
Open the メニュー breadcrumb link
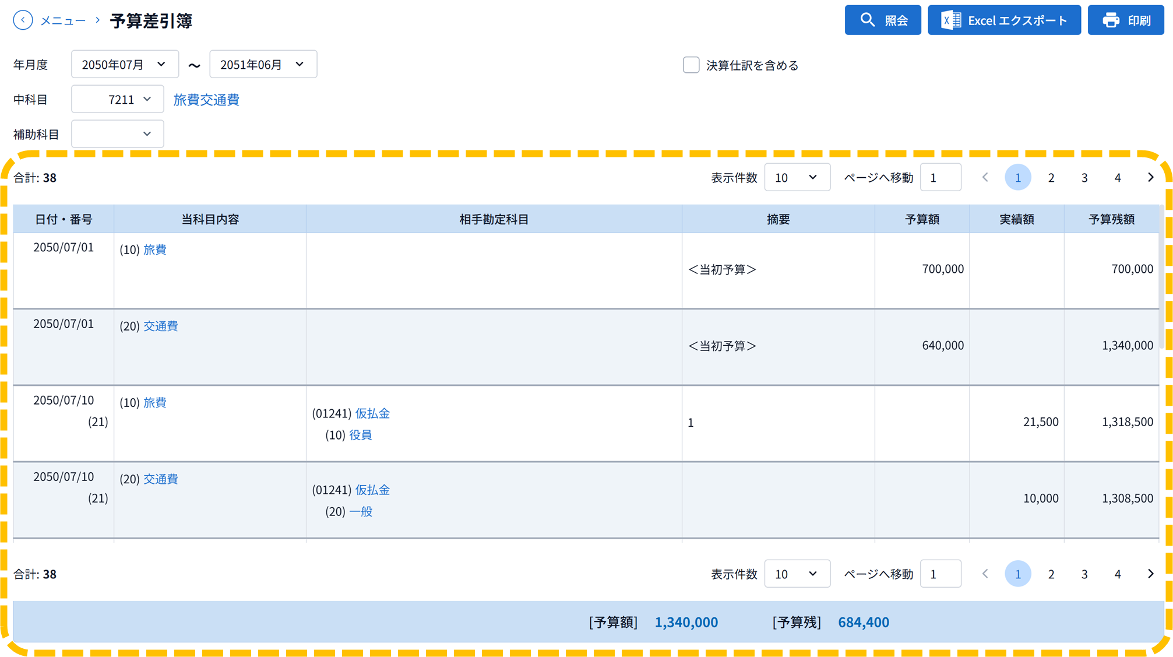pos(62,20)
